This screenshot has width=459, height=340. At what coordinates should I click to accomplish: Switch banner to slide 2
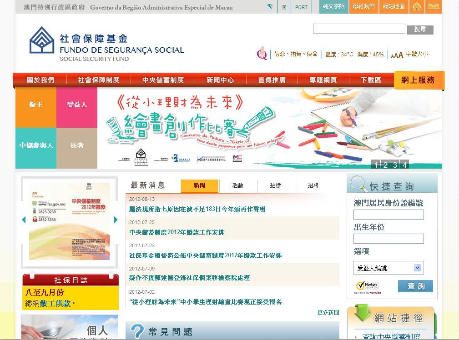click(385, 165)
